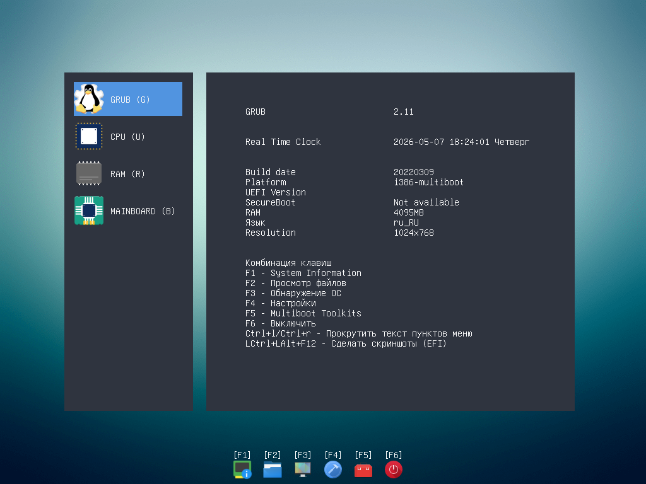Click the RAM memory module icon
Image resolution: width=646 pixels, height=484 pixels.
pos(88,173)
